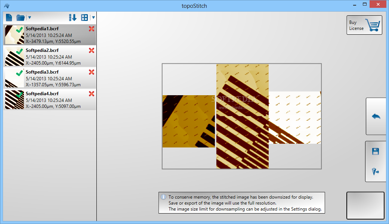Click the white right tile in preview
The height and width of the screenshot is (224, 389).
[295, 118]
